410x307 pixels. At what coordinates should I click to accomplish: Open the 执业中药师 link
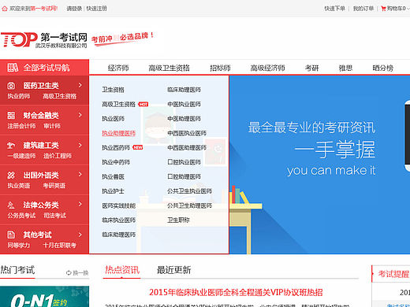[x=116, y=162]
